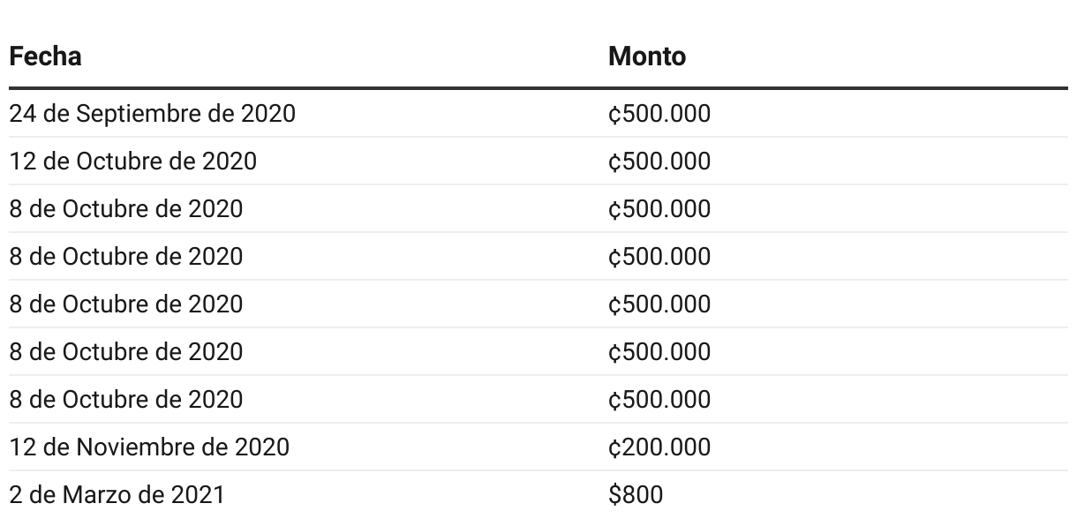
Task: Click the amount in the third 8 de Octubre row
Action: [659, 304]
